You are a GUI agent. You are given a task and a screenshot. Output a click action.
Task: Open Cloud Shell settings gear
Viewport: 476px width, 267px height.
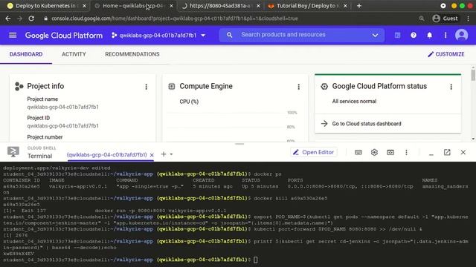[x=374, y=152]
